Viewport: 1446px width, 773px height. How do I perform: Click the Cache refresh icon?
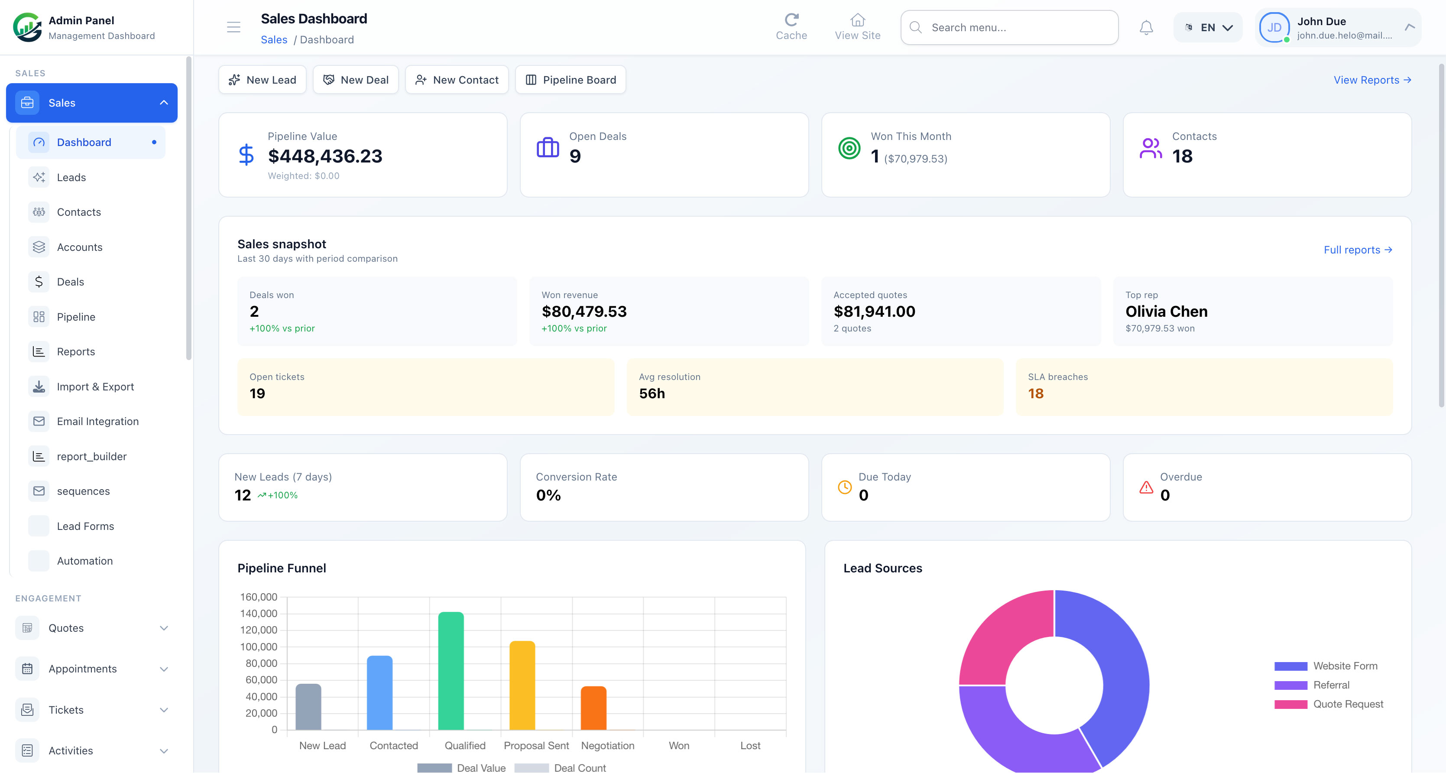(x=791, y=19)
